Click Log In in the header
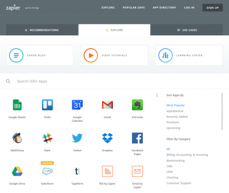Image resolution: width=229 pixels, height=193 pixels. pyautogui.click(x=189, y=8)
